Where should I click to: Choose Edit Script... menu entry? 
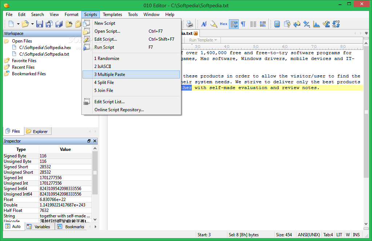click(x=131, y=39)
